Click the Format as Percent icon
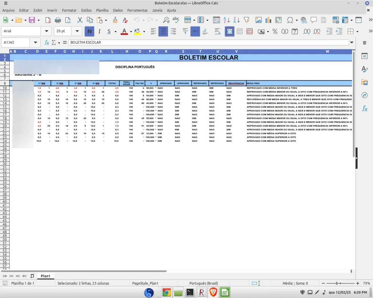373x298 pixels. [x=275, y=31]
